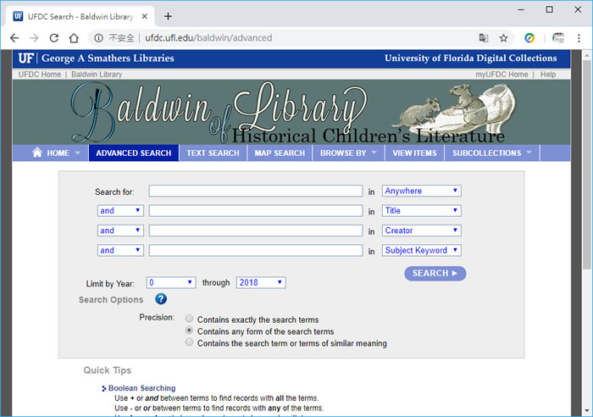Click the UF logo in header
Image resolution: width=593 pixels, height=417 pixels.
tap(26, 58)
